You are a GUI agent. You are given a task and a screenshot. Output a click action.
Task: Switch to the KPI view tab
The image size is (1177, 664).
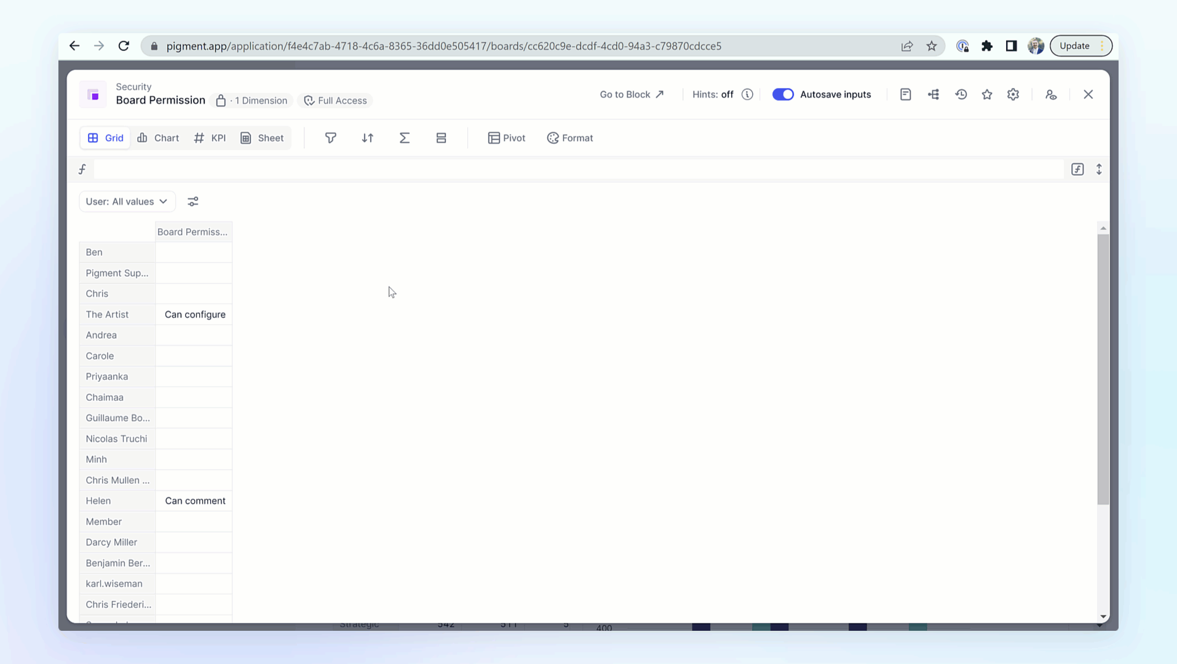pyautogui.click(x=210, y=138)
